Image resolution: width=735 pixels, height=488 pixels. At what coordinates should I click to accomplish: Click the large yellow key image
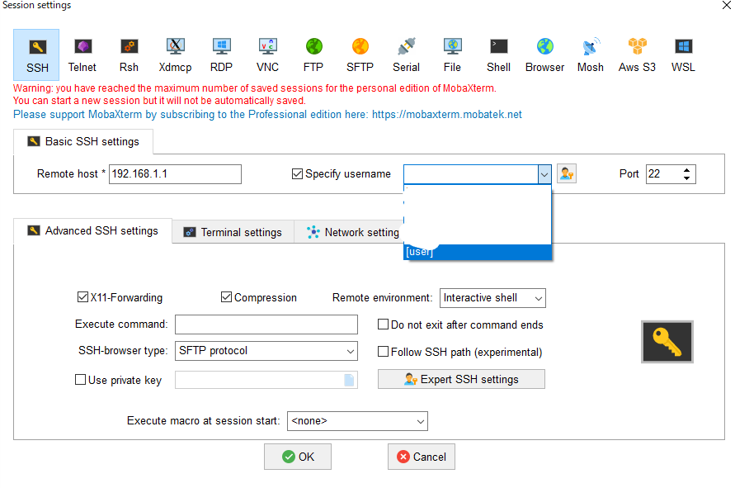(667, 342)
